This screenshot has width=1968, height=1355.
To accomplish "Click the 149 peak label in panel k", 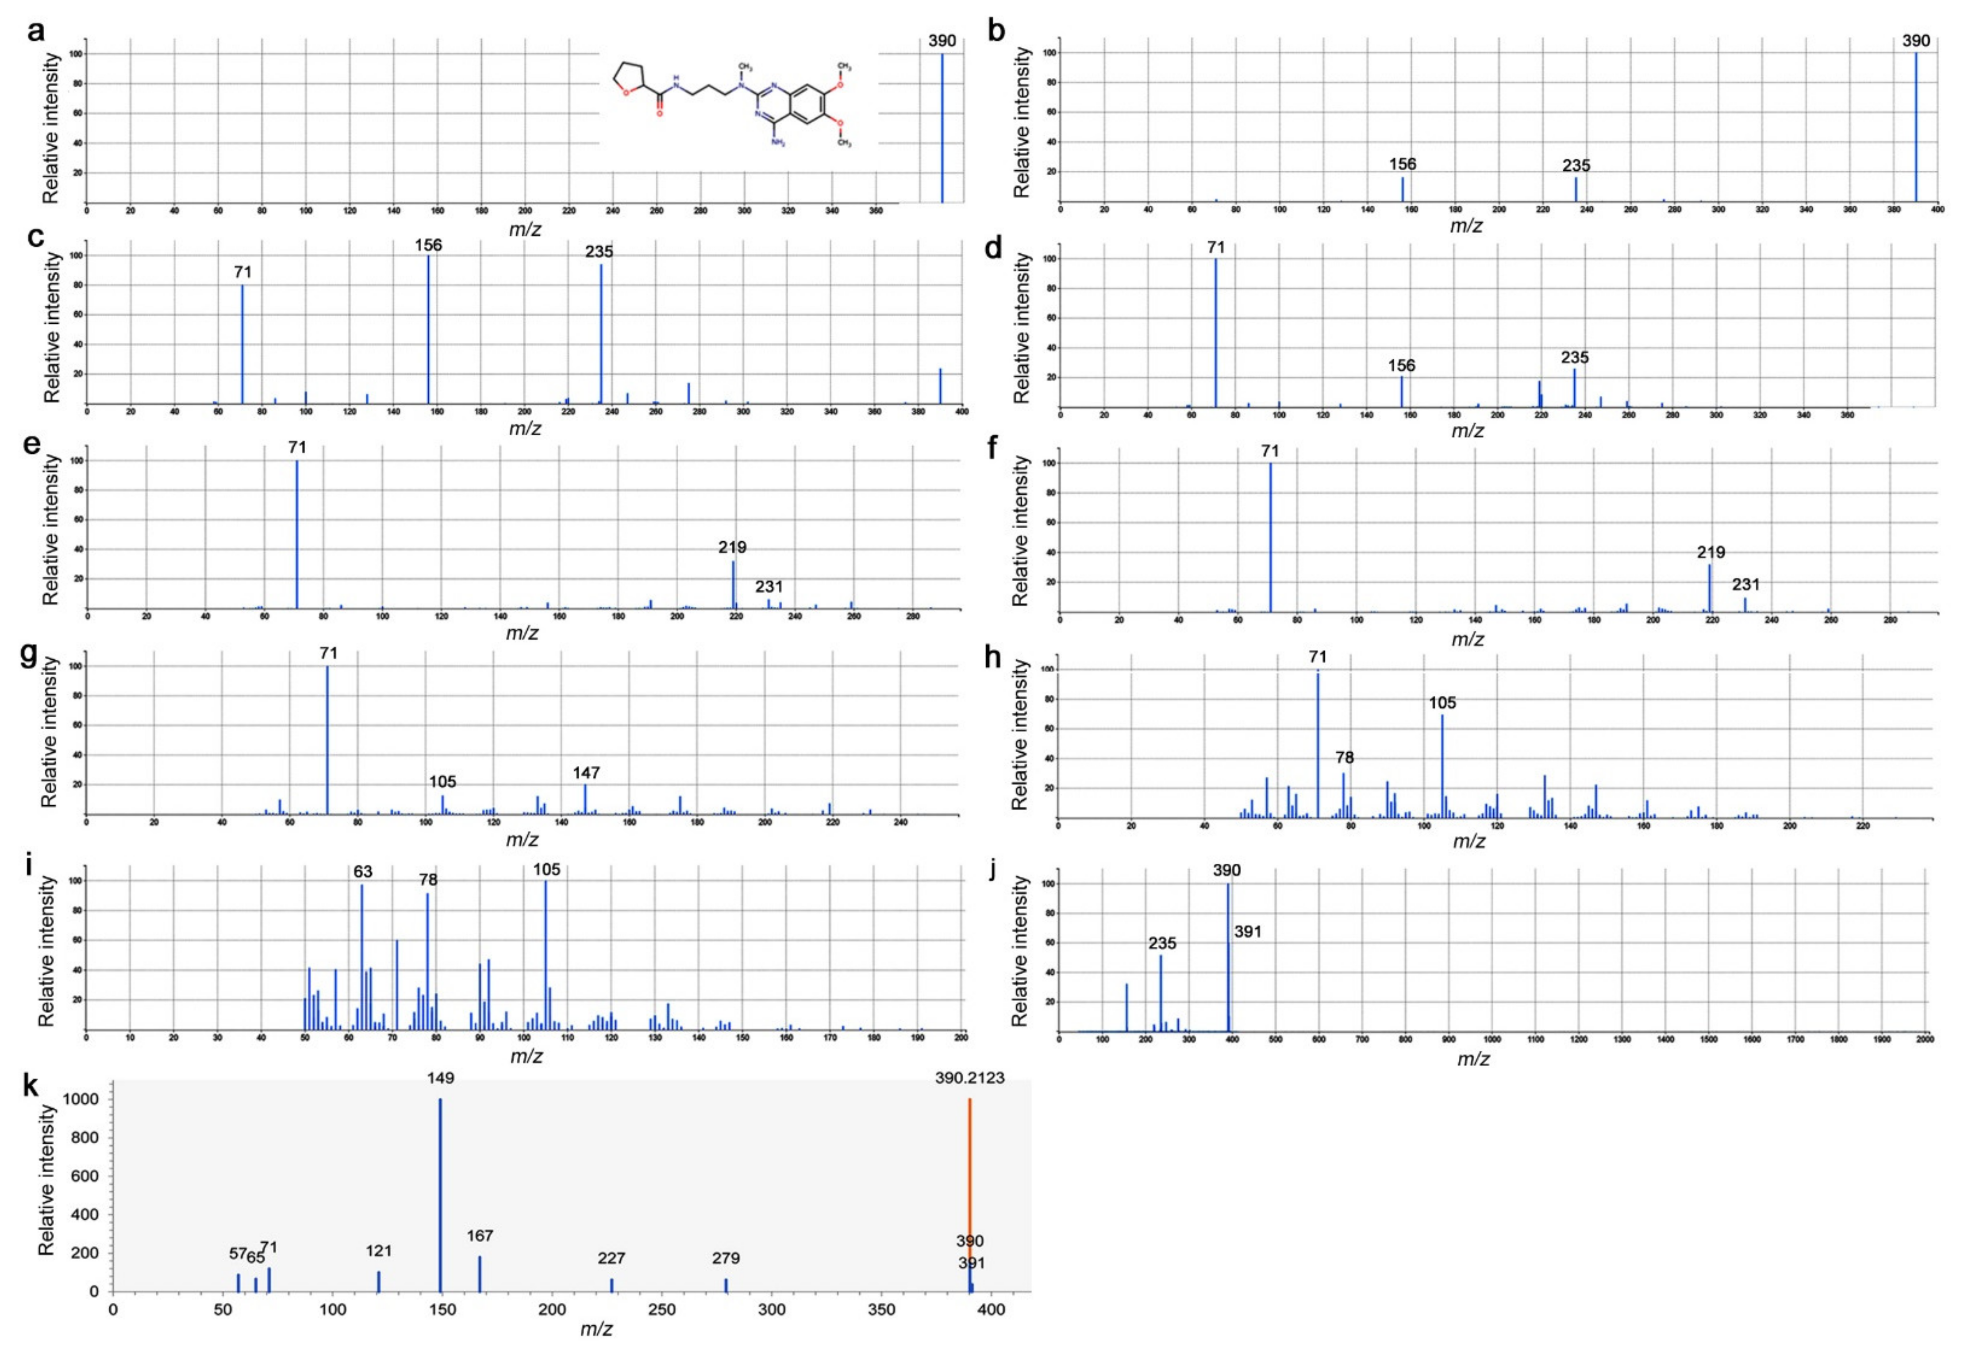I will pyautogui.click(x=440, y=1078).
